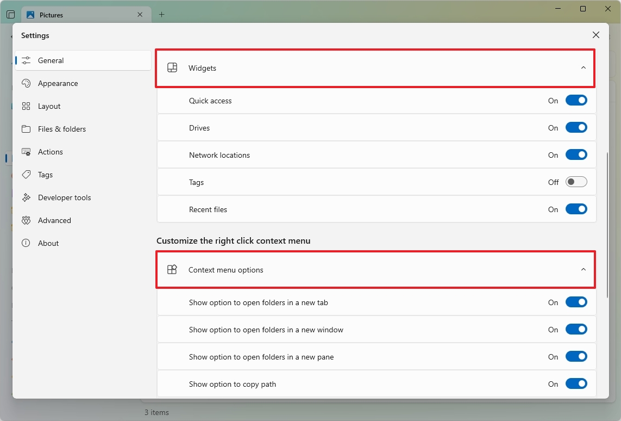Enable the Tags widget toggle
The image size is (621, 421).
coord(576,182)
